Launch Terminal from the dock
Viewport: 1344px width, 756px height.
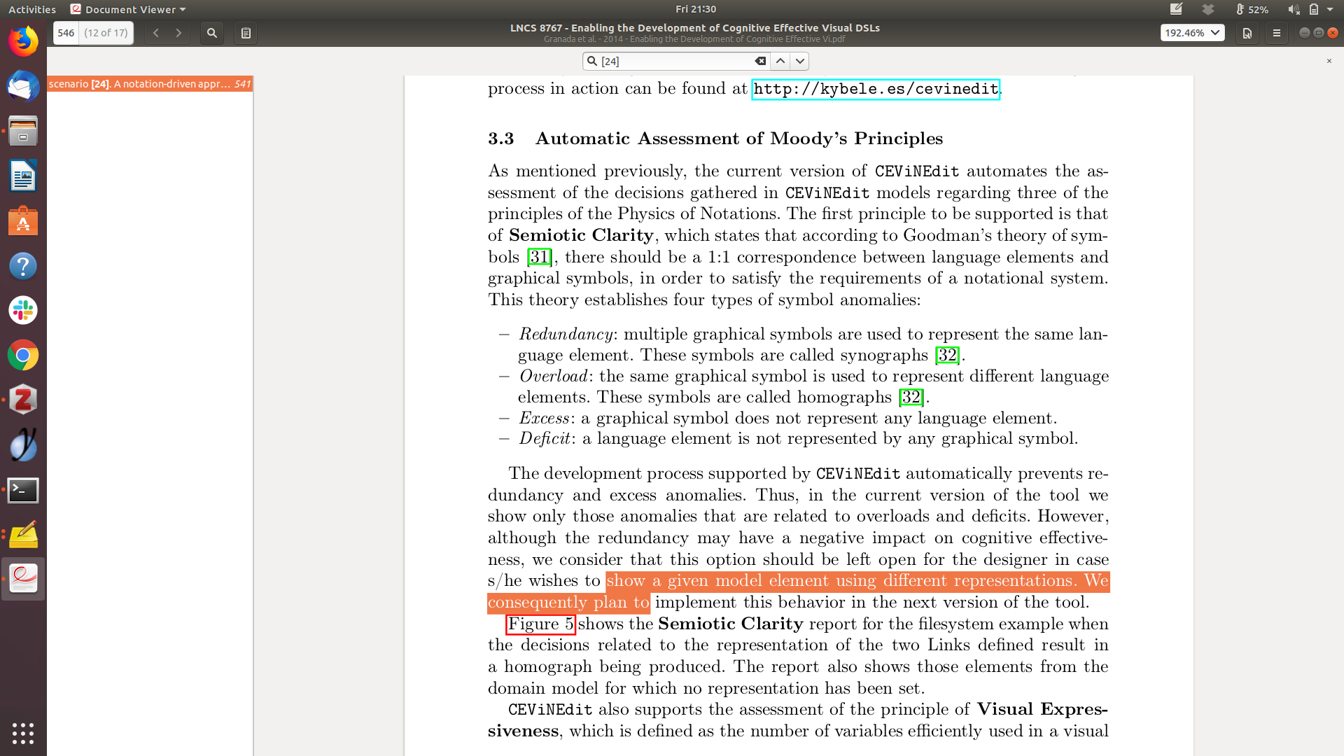[x=23, y=491]
